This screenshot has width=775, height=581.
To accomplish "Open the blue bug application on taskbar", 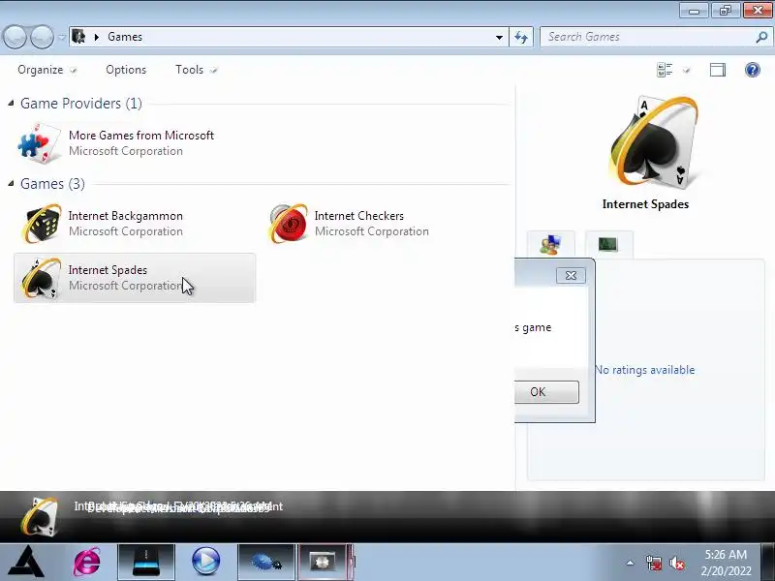I will 265,562.
